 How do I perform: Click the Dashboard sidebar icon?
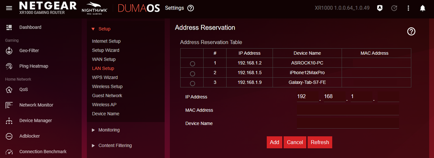coord(9,27)
